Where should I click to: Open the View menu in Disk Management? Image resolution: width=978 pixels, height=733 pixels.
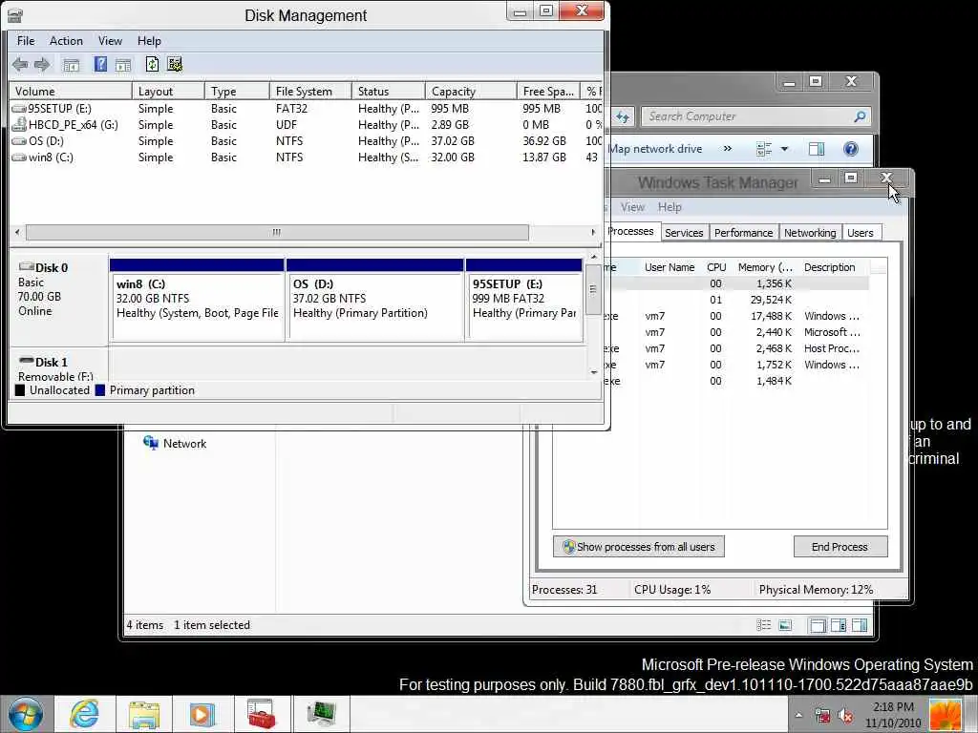click(110, 40)
